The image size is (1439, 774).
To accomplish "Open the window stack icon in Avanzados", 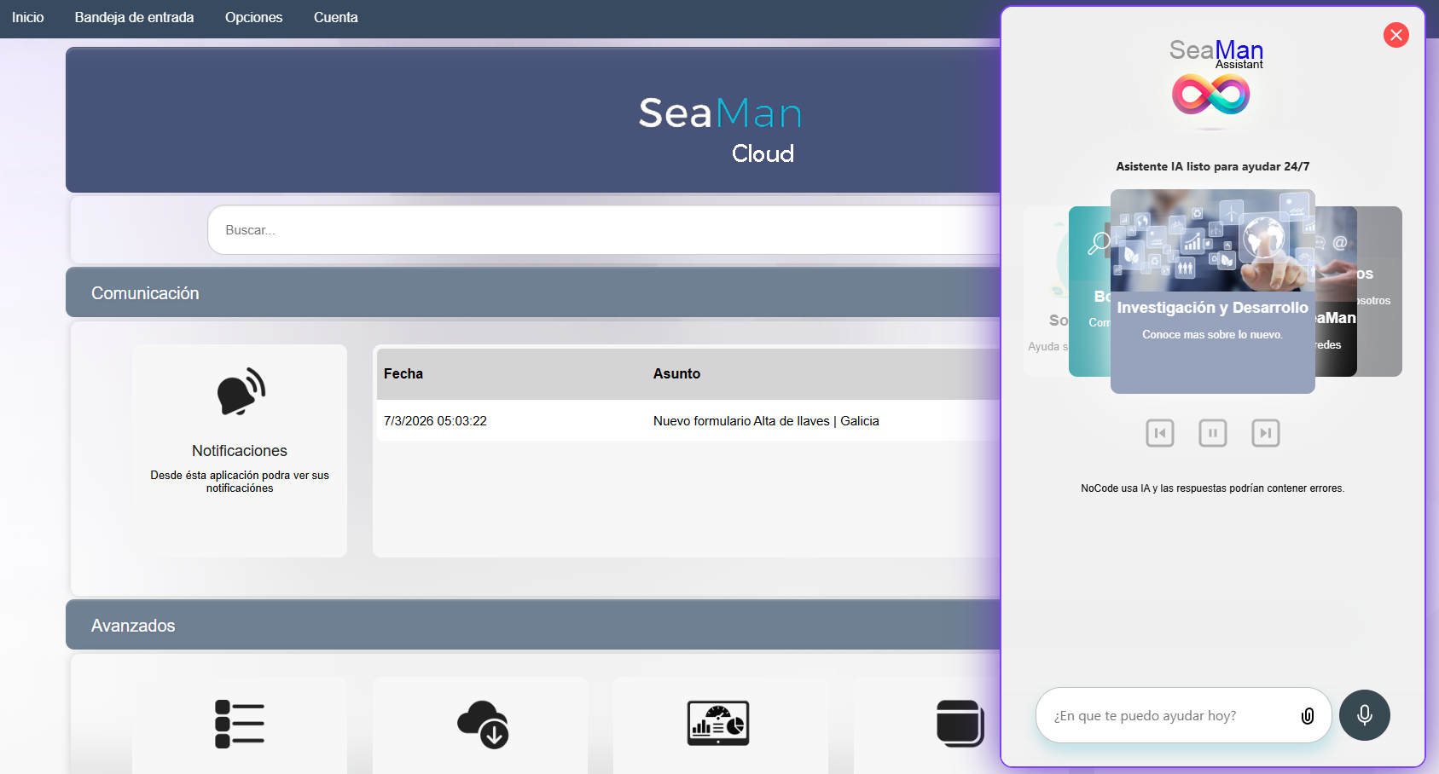I will point(960,724).
